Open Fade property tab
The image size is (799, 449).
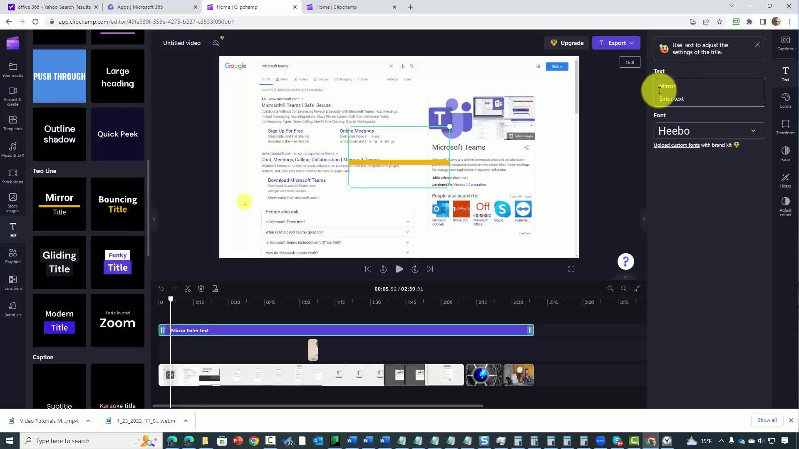785,154
